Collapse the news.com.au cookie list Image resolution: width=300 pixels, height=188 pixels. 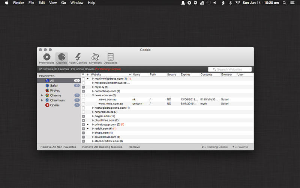pyautogui.click(x=93, y=96)
